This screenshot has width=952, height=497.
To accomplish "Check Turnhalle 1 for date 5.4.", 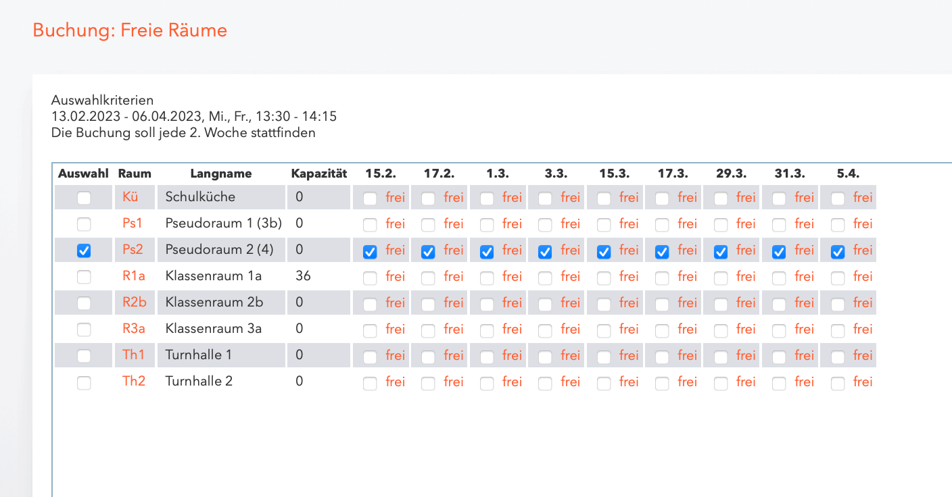I will [838, 357].
